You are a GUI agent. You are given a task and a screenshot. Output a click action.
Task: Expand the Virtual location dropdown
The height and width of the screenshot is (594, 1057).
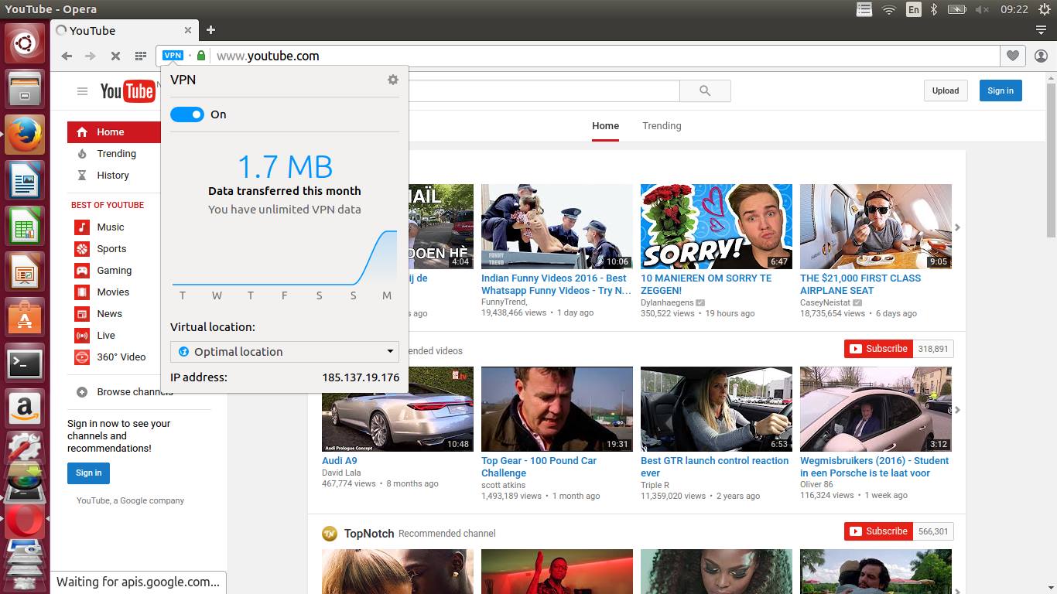[x=285, y=351]
